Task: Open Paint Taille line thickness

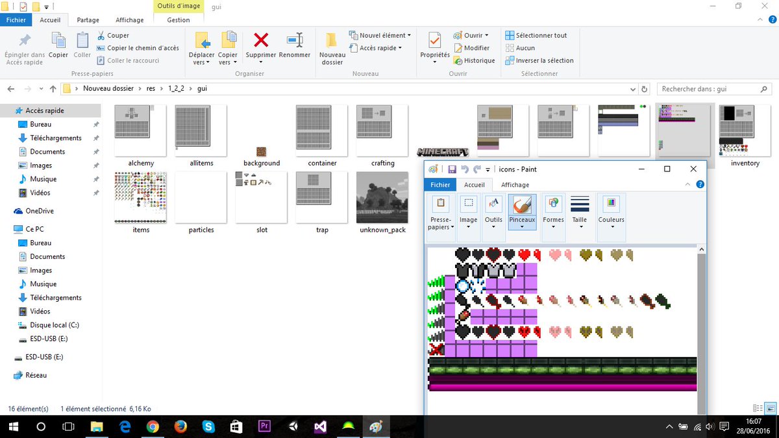Action: tap(580, 212)
